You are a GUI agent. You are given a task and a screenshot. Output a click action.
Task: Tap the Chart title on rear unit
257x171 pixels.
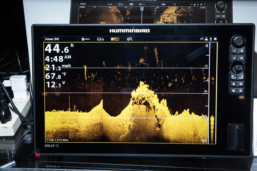coord(83,4)
